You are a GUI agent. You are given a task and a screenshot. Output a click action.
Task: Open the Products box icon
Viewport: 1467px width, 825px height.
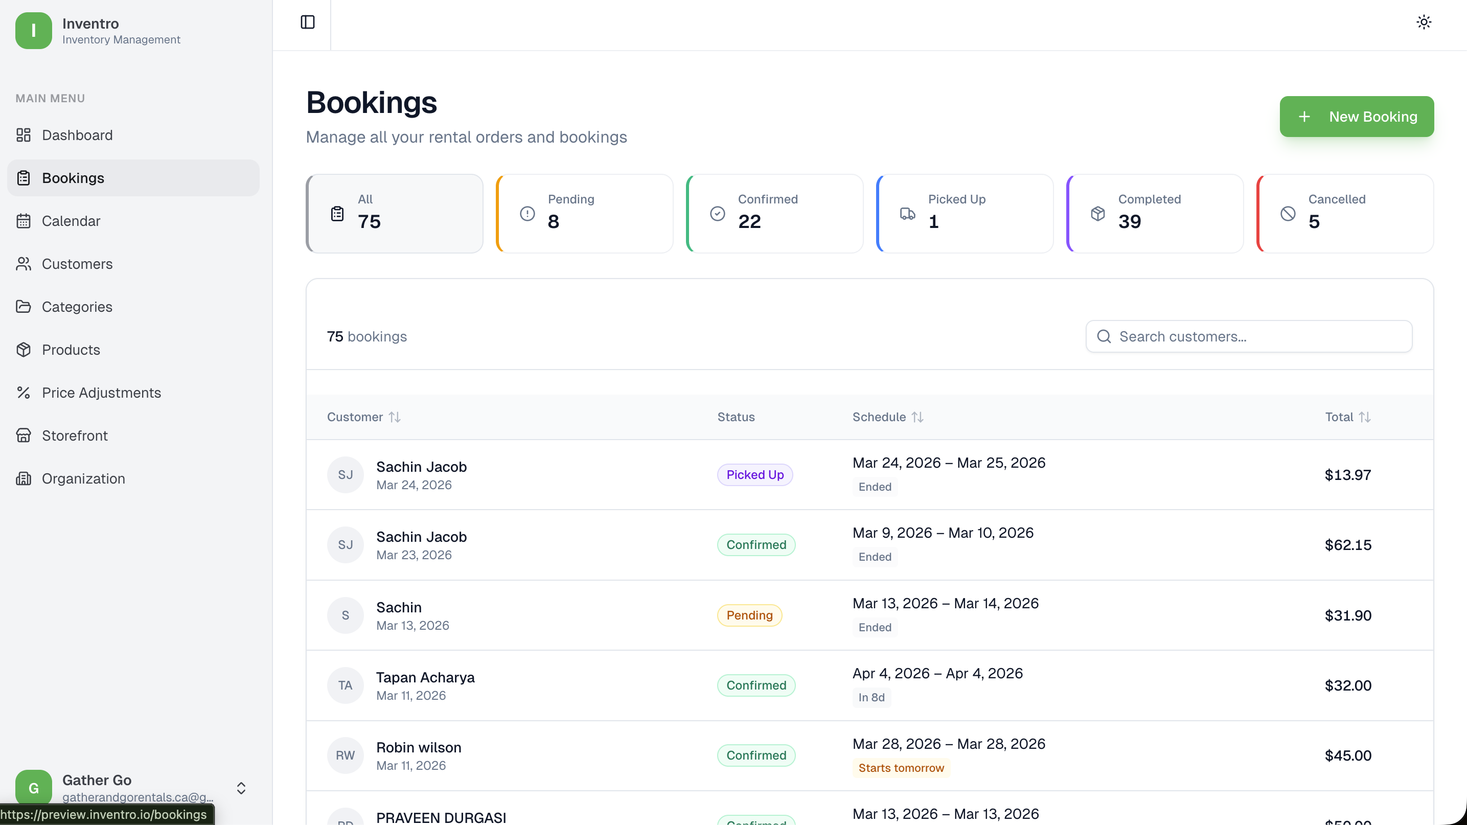[24, 350]
